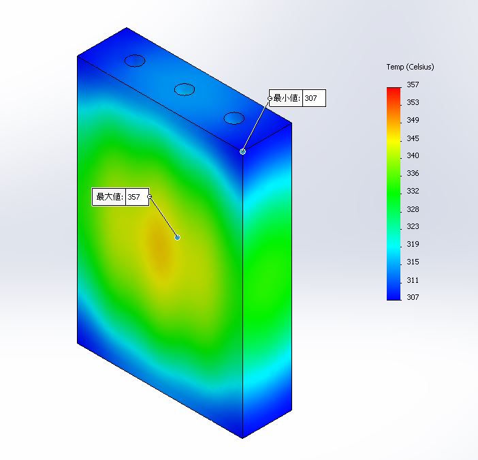Select the minimum temperature marker dot at model corner
This screenshot has height=460, width=478.
pyautogui.click(x=242, y=151)
